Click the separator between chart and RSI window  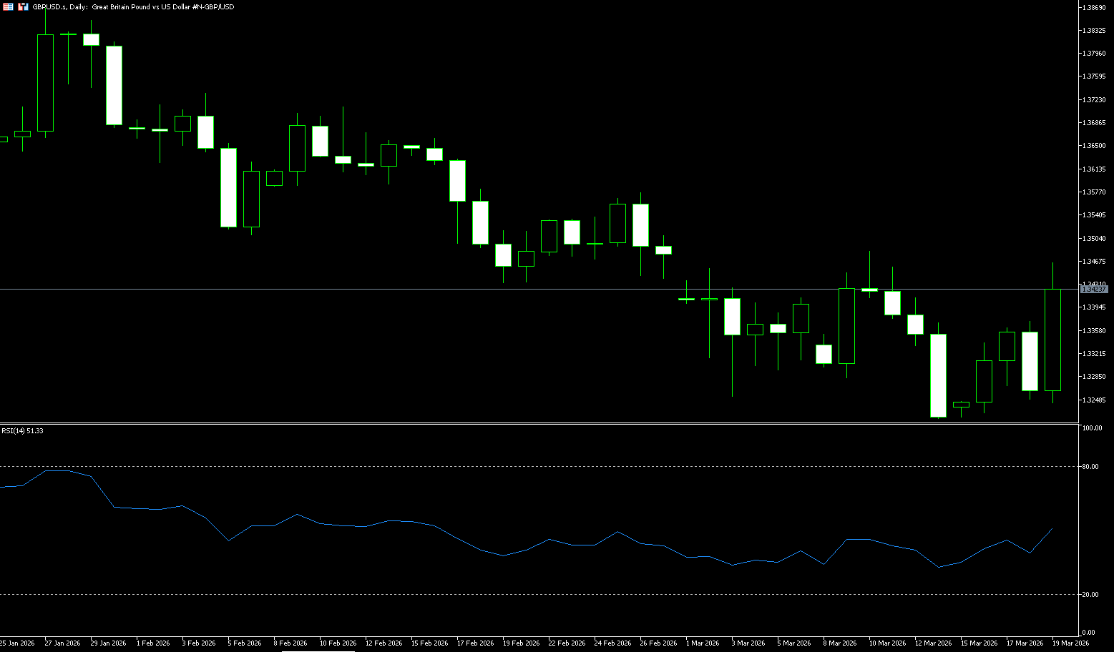[537, 424]
